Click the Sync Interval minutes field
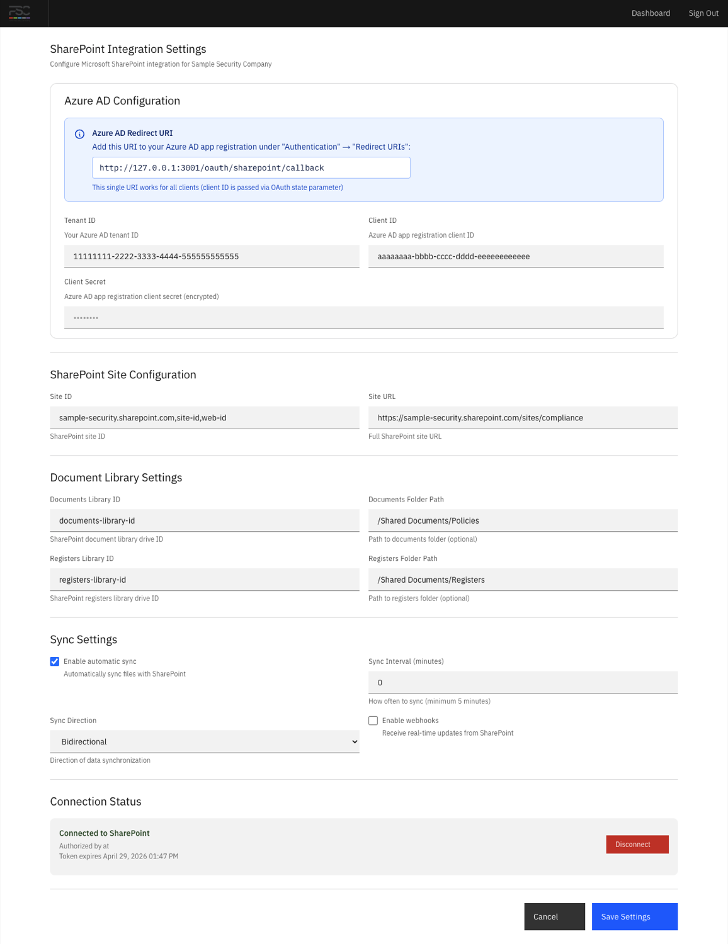 point(522,682)
